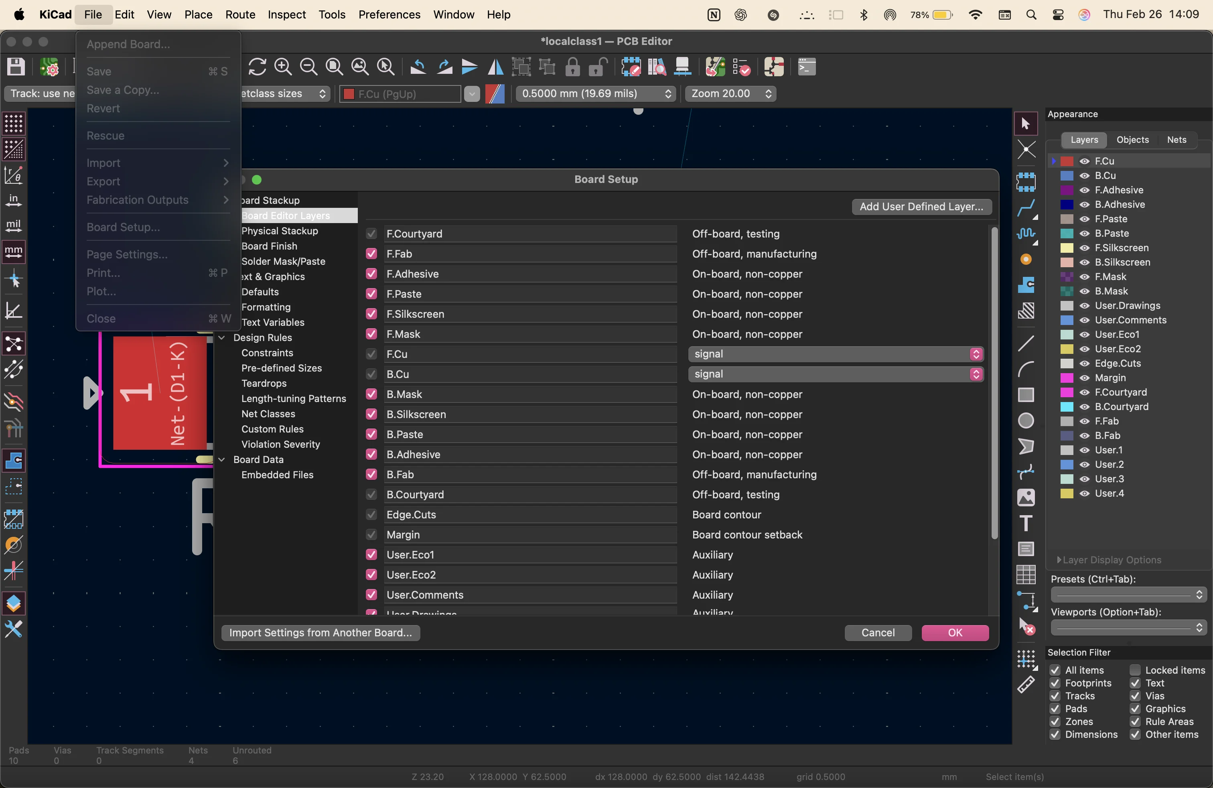Viewport: 1213px width, 788px height.
Task: Select the Draw Circle tool
Action: 1026,420
